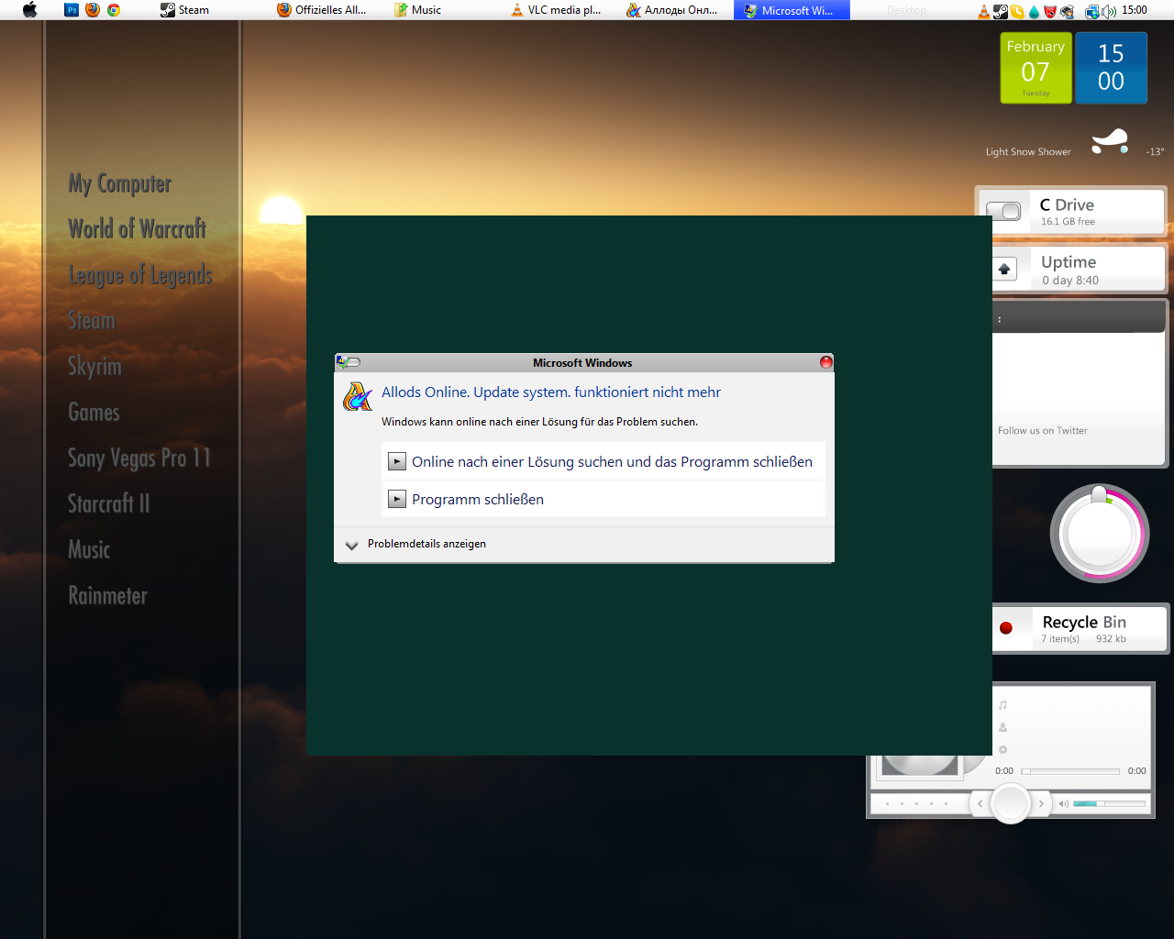Click the red Recycle Bin indicator icon
Image resolution: width=1174 pixels, height=939 pixels.
coord(1006,628)
